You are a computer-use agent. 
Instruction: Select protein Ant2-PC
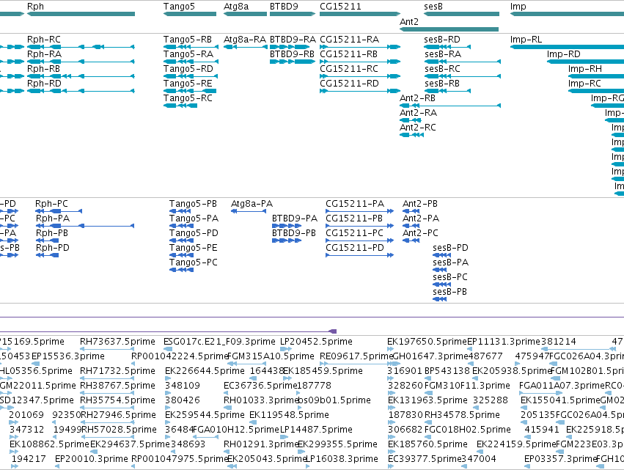[411, 240]
